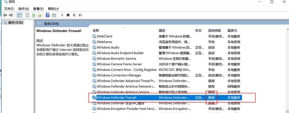Toggle the action pane toolbar icon

click(x=54, y=15)
